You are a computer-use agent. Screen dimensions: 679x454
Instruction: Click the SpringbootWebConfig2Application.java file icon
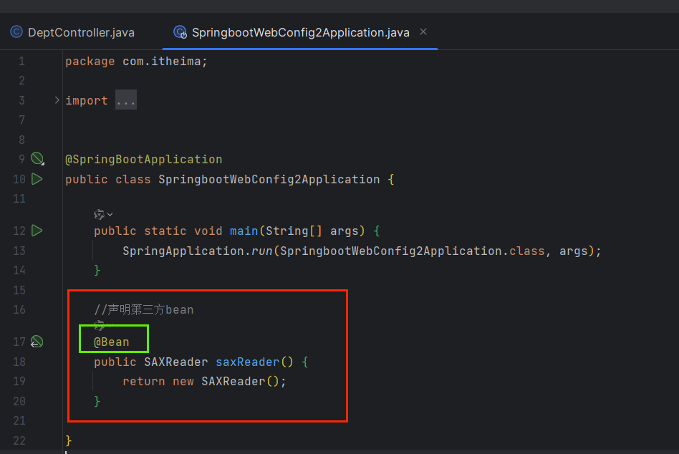pos(180,32)
